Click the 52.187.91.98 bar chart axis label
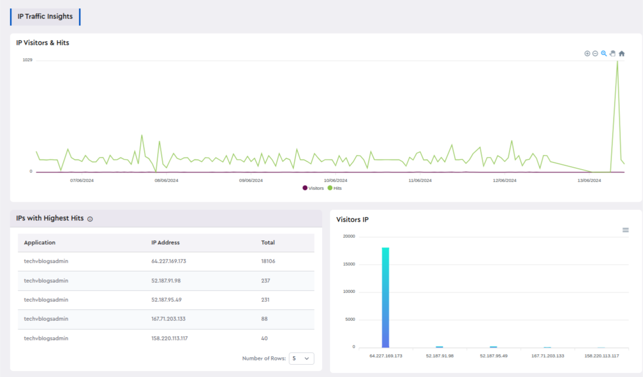The image size is (643, 377). pyautogui.click(x=439, y=355)
